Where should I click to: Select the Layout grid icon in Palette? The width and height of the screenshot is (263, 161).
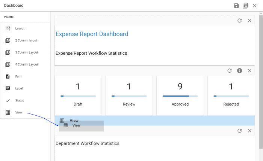pyautogui.click(x=8, y=28)
